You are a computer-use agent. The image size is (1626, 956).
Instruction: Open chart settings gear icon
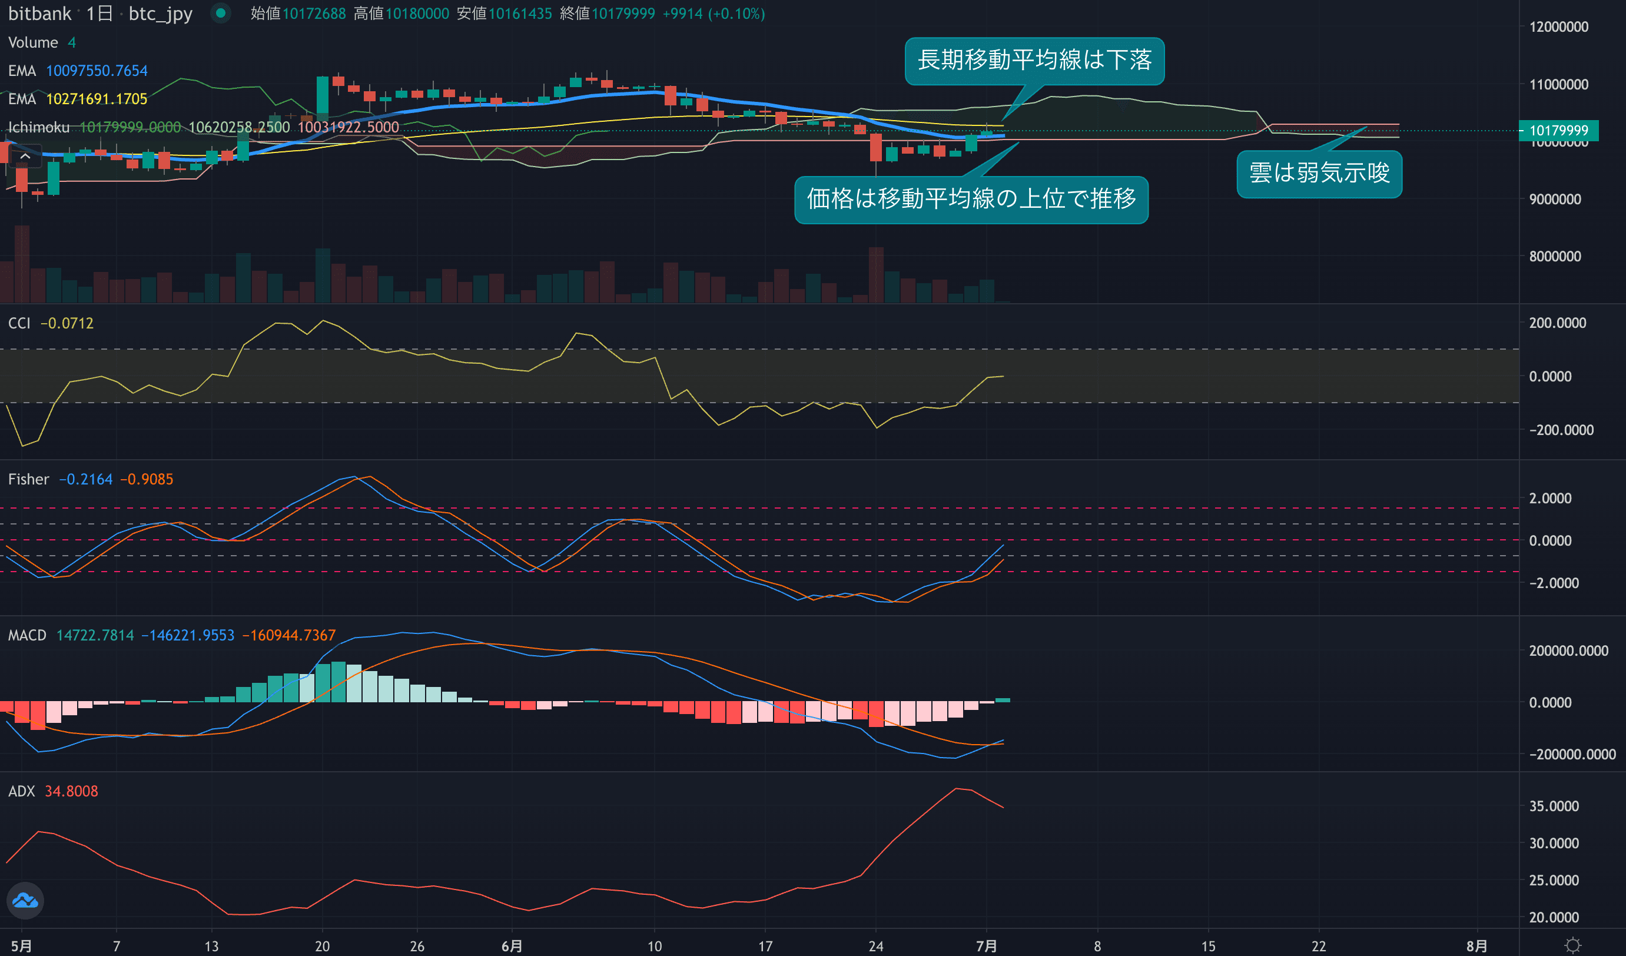click(1572, 945)
